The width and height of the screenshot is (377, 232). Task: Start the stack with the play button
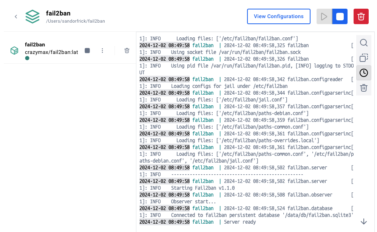click(324, 17)
